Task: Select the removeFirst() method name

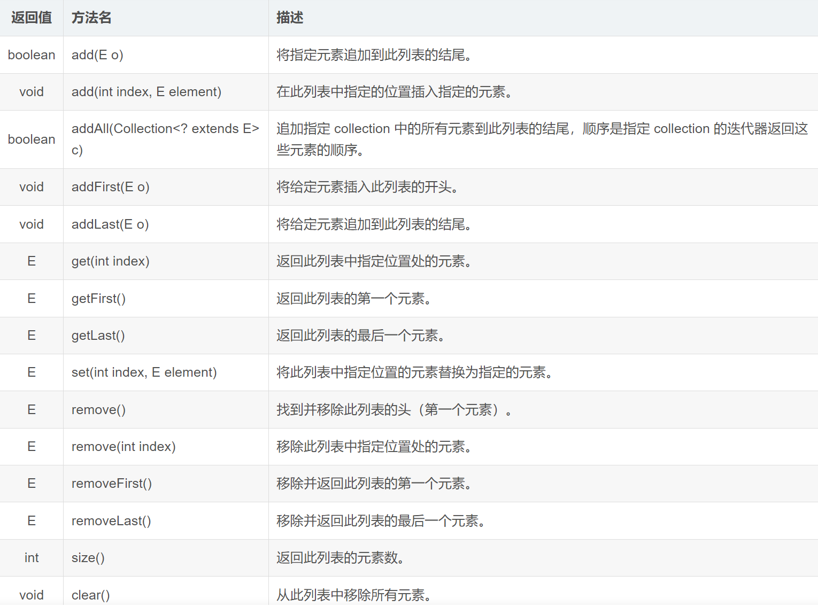Action: (x=111, y=484)
